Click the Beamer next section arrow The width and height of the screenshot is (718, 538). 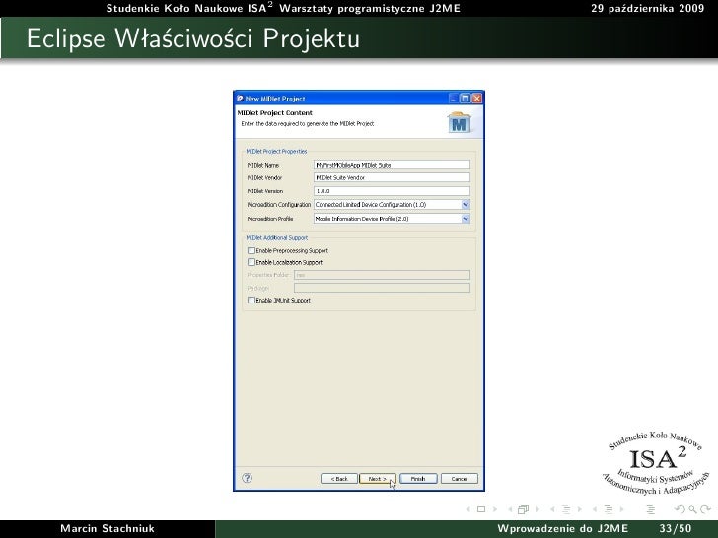621,509
